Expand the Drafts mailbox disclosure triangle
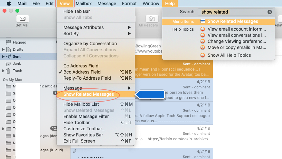Viewport: 282px width, 159px height. click(x=3, y=49)
